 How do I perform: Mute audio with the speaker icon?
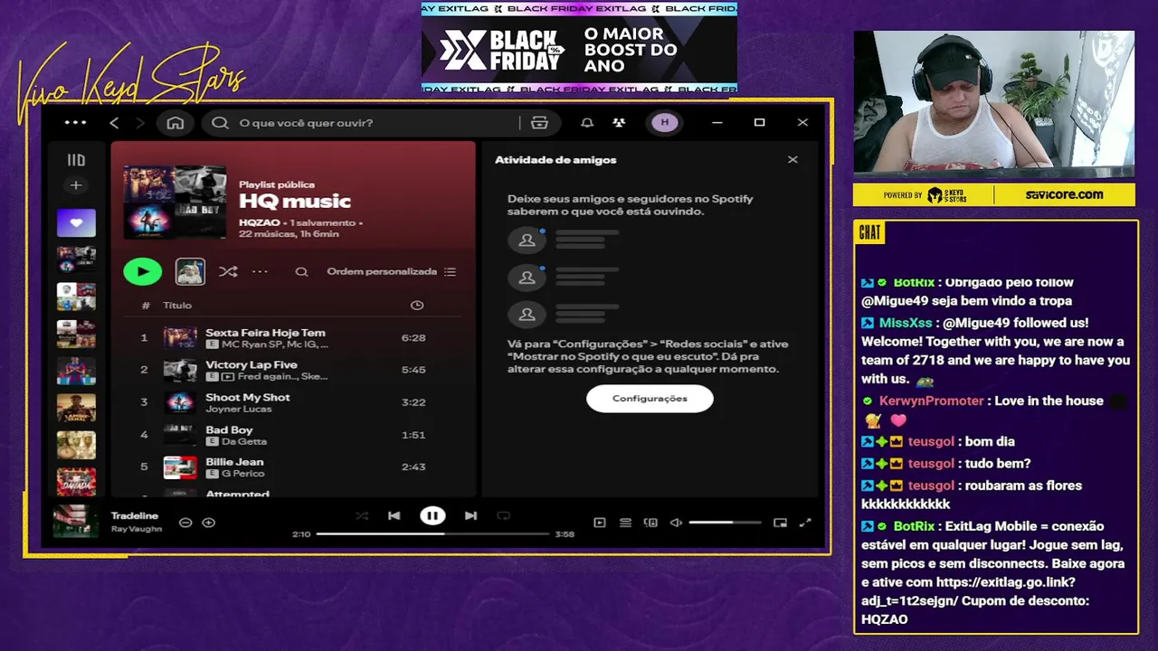click(676, 523)
